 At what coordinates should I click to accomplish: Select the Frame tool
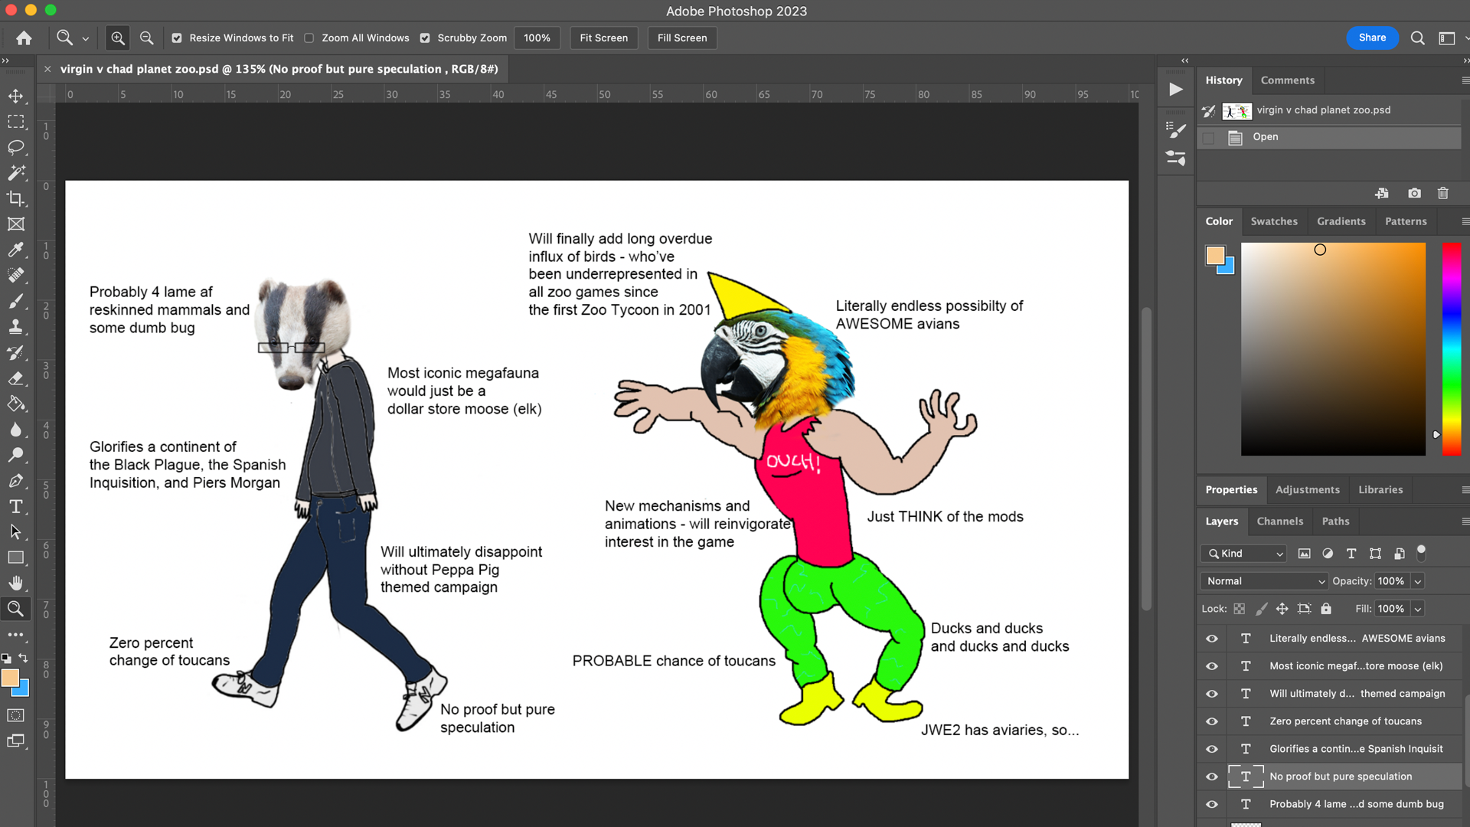click(x=15, y=224)
